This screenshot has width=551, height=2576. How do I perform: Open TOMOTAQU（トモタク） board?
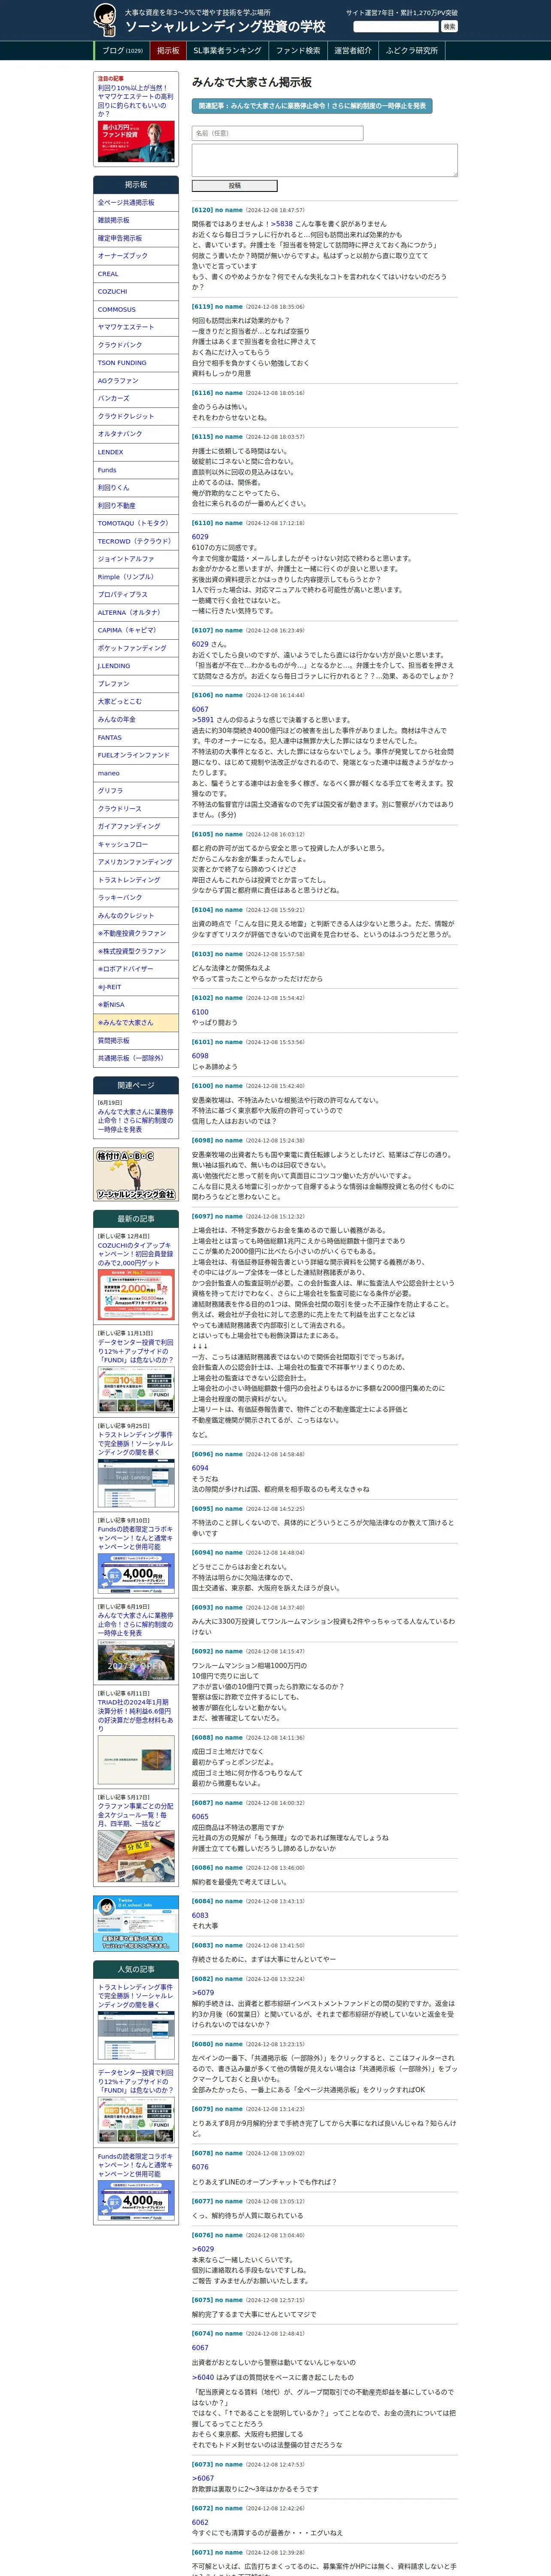[x=136, y=523]
